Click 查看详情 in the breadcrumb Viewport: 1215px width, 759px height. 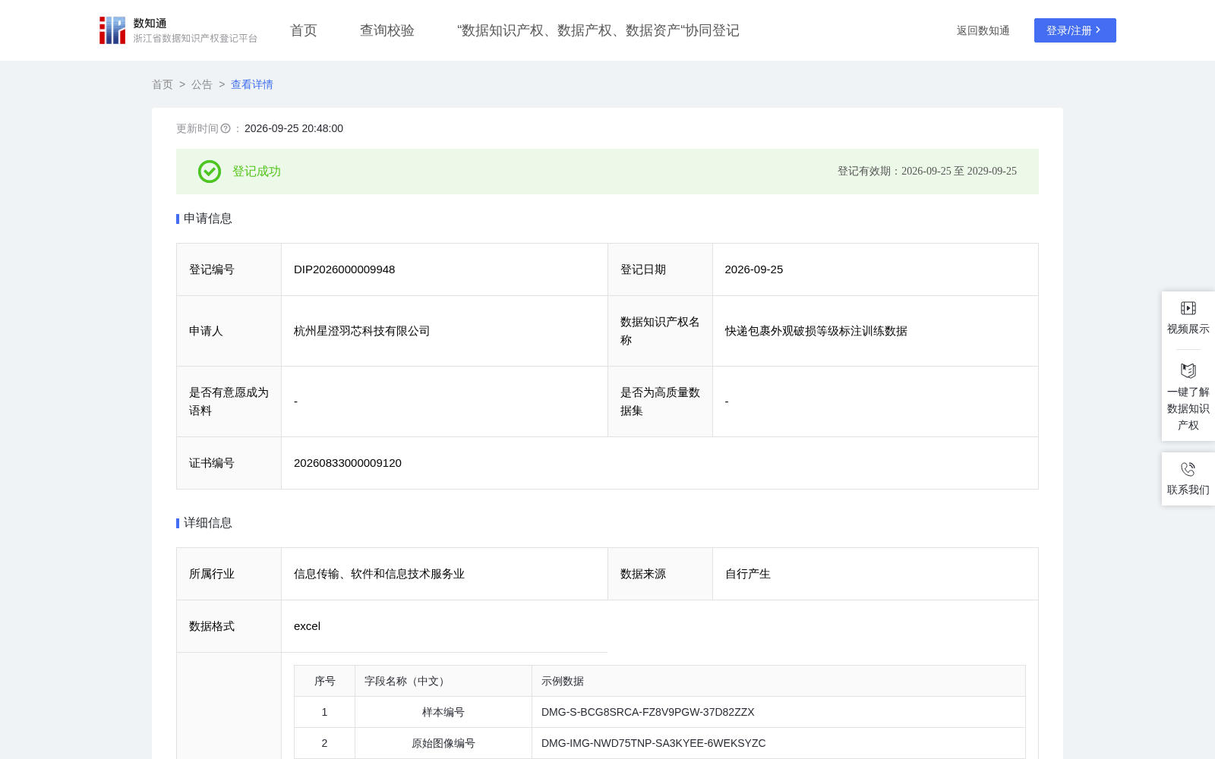(252, 84)
